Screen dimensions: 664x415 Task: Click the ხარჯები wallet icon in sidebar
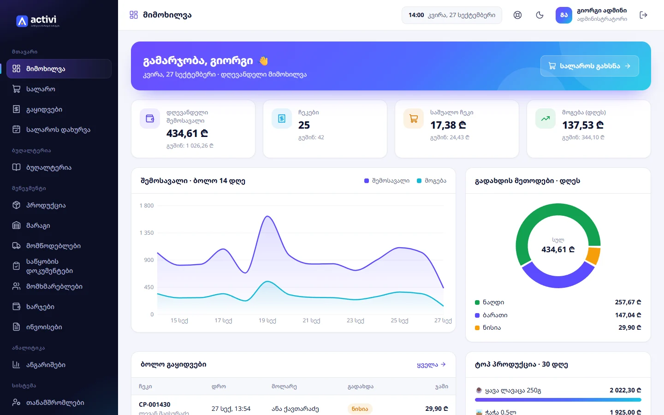click(x=16, y=307)
